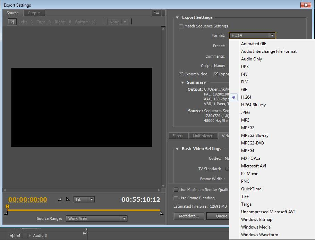
Task: Click the current timecode 00:00:00:00
Action: tap(28, 199)
